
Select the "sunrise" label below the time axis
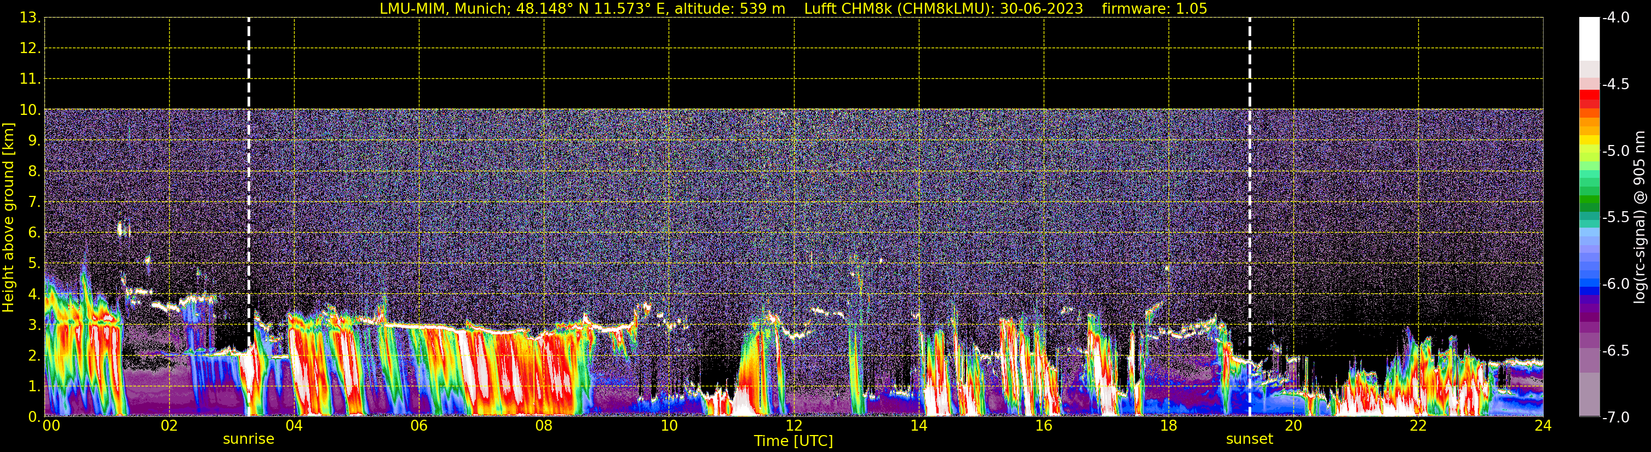249,439
